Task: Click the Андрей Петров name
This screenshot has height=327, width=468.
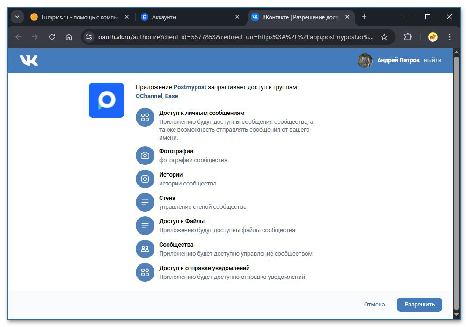Action: [398, 60]
